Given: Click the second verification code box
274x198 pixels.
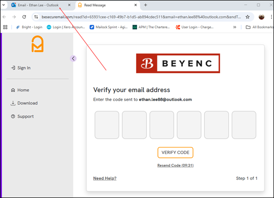Looking at the screenshot, I should pyautogui.click(x=134, y=125).
